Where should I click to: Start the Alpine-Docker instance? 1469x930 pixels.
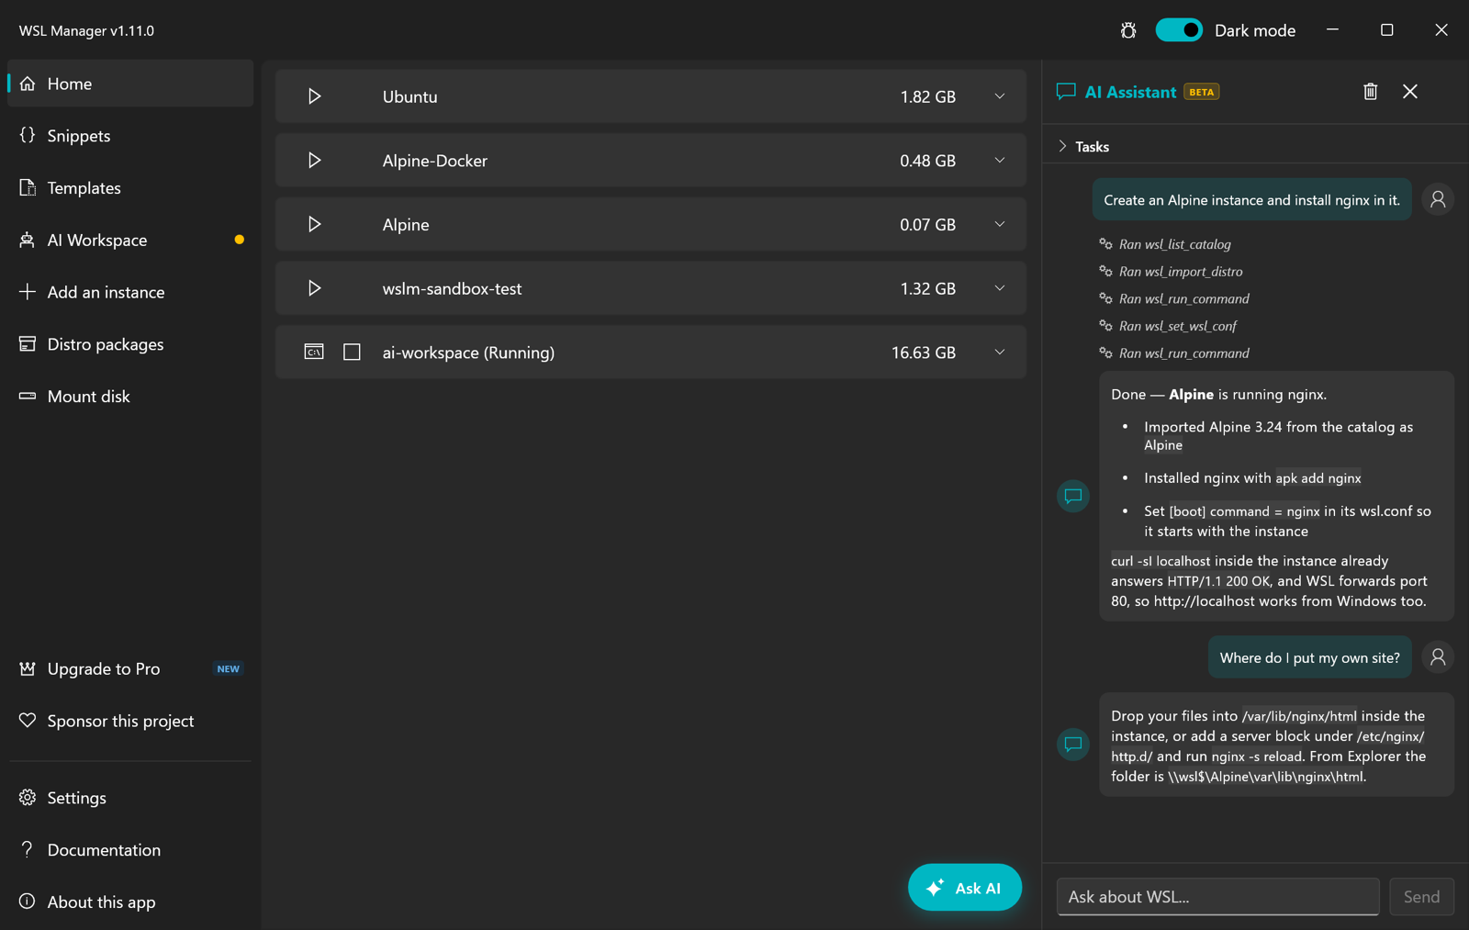(314, 161)
